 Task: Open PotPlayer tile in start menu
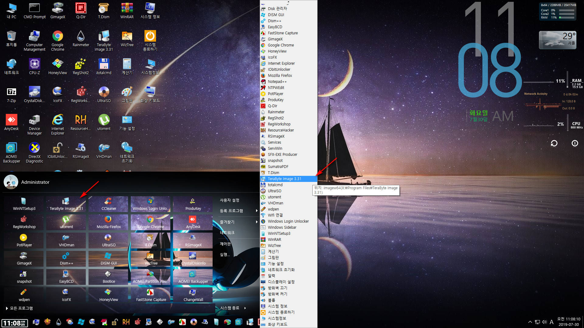[24, 241]
